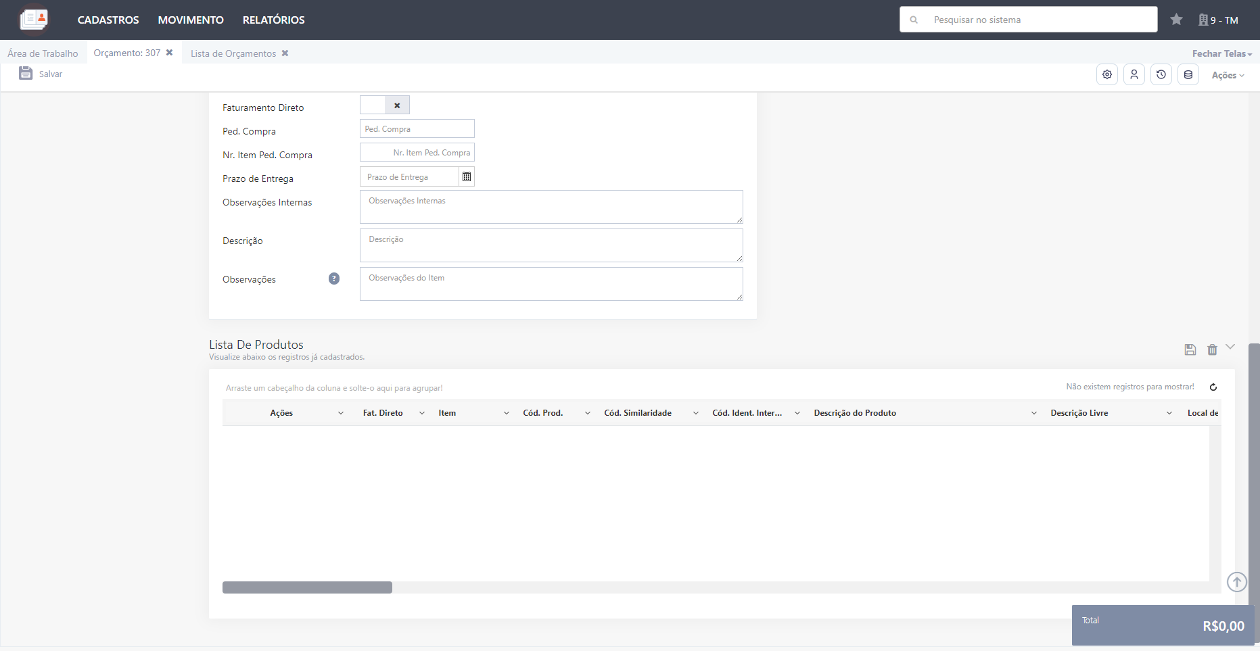Click the trash icon in Lista De Produtos

tap(1212, 349)
